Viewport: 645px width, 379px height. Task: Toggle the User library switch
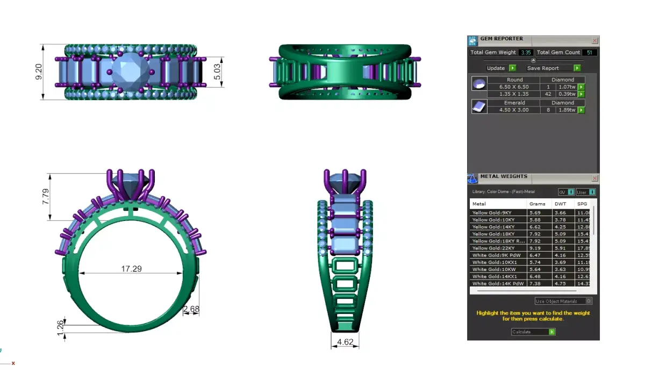tap(586, 192)
